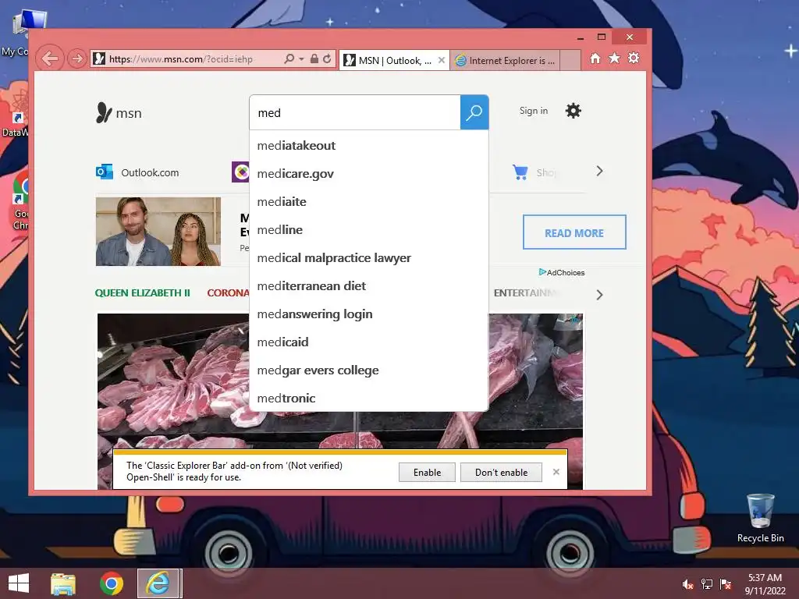Open the taskbar clock showing 5:37 AM

pos(765,584)
